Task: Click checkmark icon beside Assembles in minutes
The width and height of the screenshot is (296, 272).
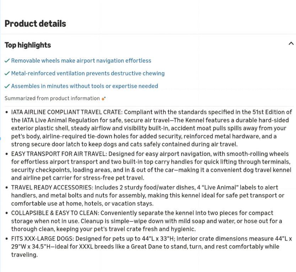Action: click(7, 86)
